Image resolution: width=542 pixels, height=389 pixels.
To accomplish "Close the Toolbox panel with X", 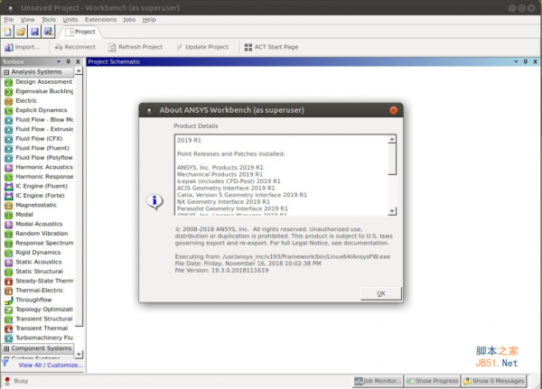I will 78,61.
